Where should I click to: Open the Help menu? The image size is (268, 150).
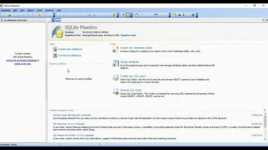[x=59, y=10]
